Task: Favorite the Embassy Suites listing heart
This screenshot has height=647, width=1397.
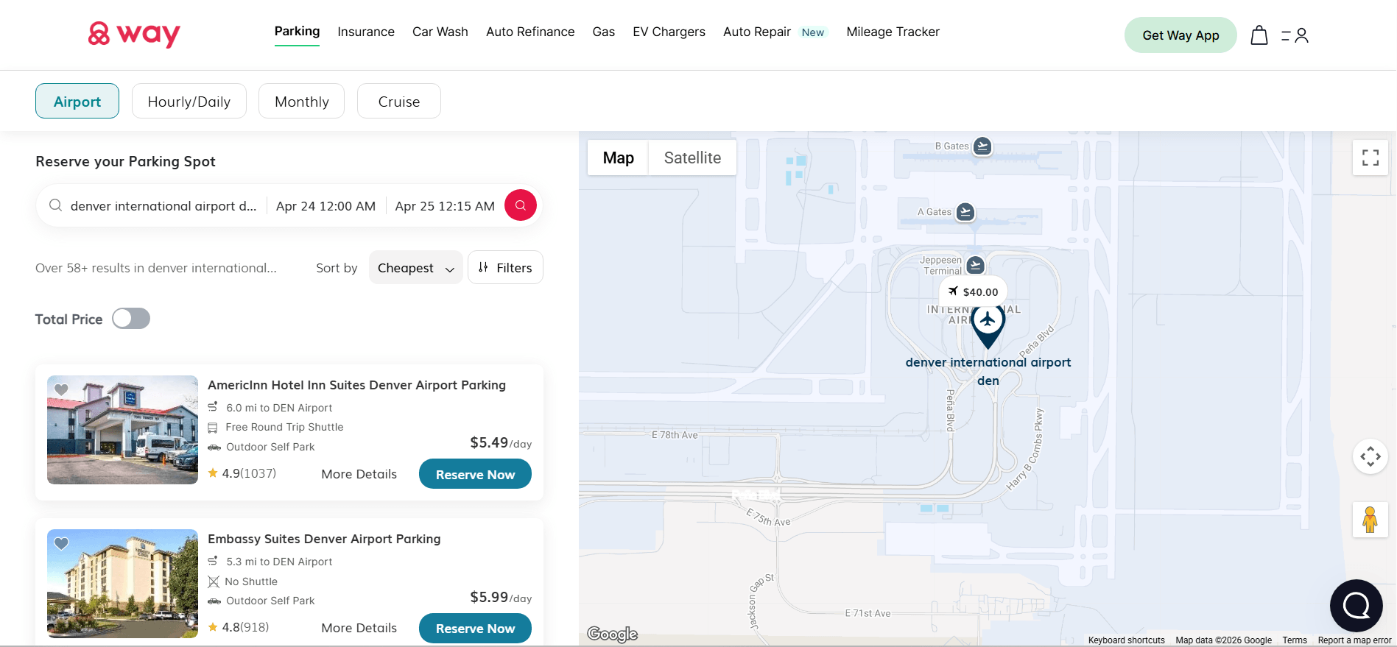Action: click(62, 543)
